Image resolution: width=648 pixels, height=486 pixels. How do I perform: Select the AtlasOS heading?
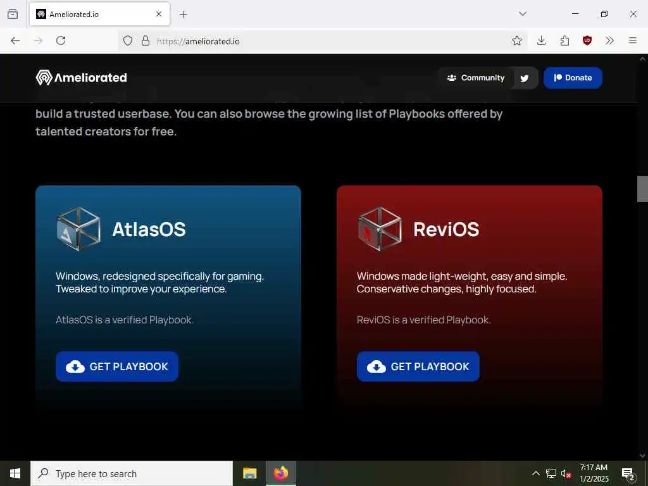[x=149, y=229]
